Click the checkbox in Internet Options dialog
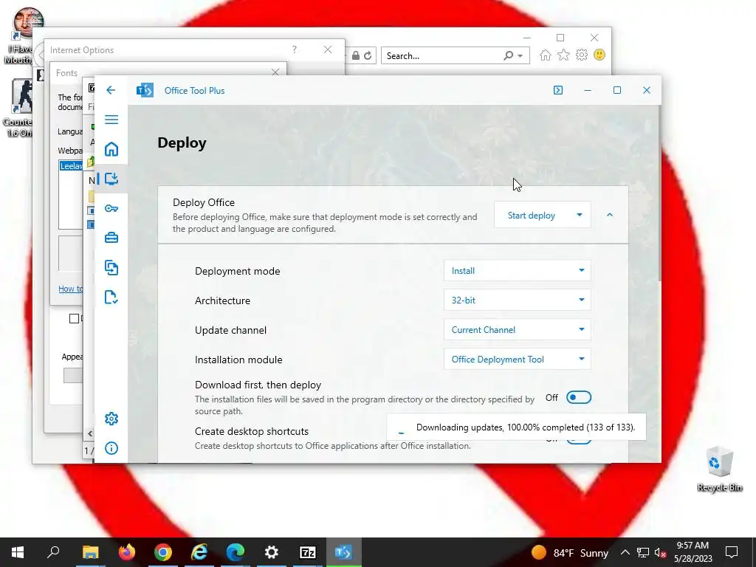This screenshot has width=756, height=567. (74, 318)
